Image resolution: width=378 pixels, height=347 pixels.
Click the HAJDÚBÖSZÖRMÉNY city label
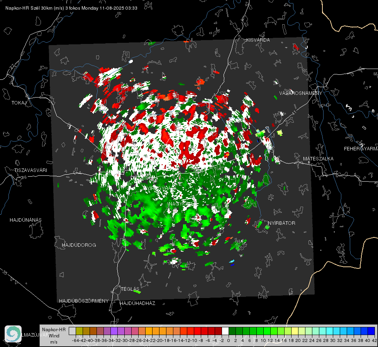84,301
